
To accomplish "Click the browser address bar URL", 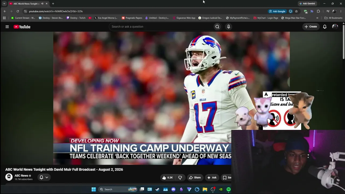I will (x=56, y=11).
